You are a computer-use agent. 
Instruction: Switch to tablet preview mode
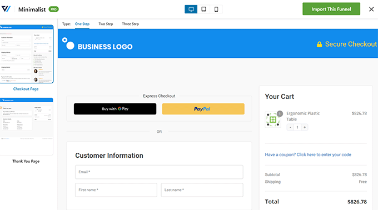point(203,9)
